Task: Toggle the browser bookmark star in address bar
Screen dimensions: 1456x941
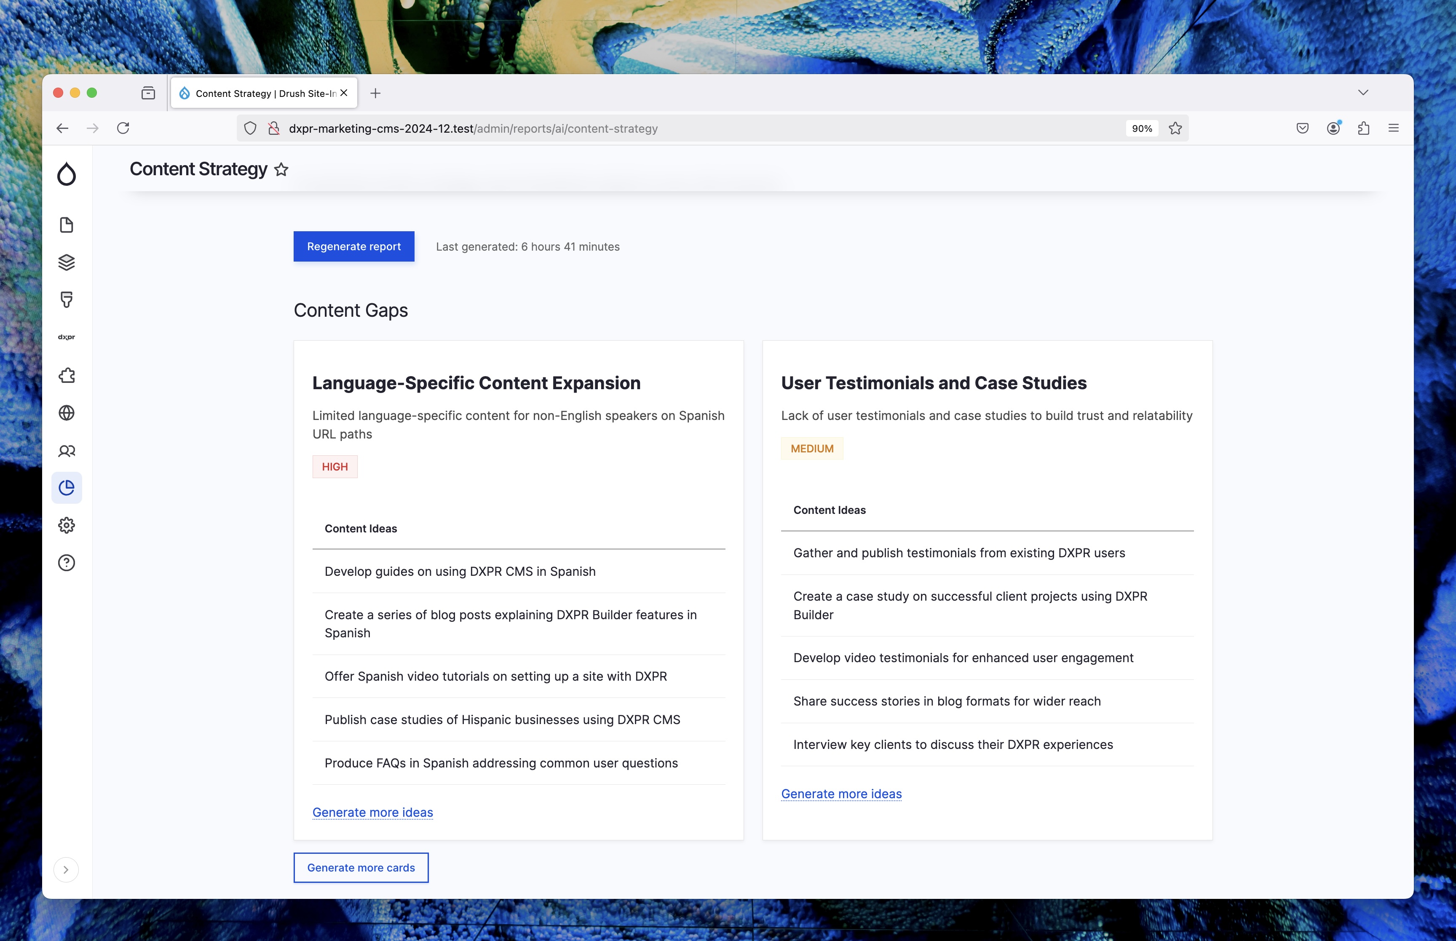Action: click(1175, 128)
